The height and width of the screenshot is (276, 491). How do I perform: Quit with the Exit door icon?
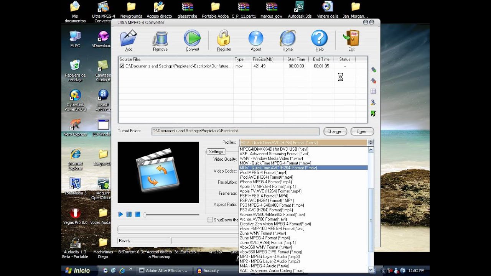(x=351, y=39)
